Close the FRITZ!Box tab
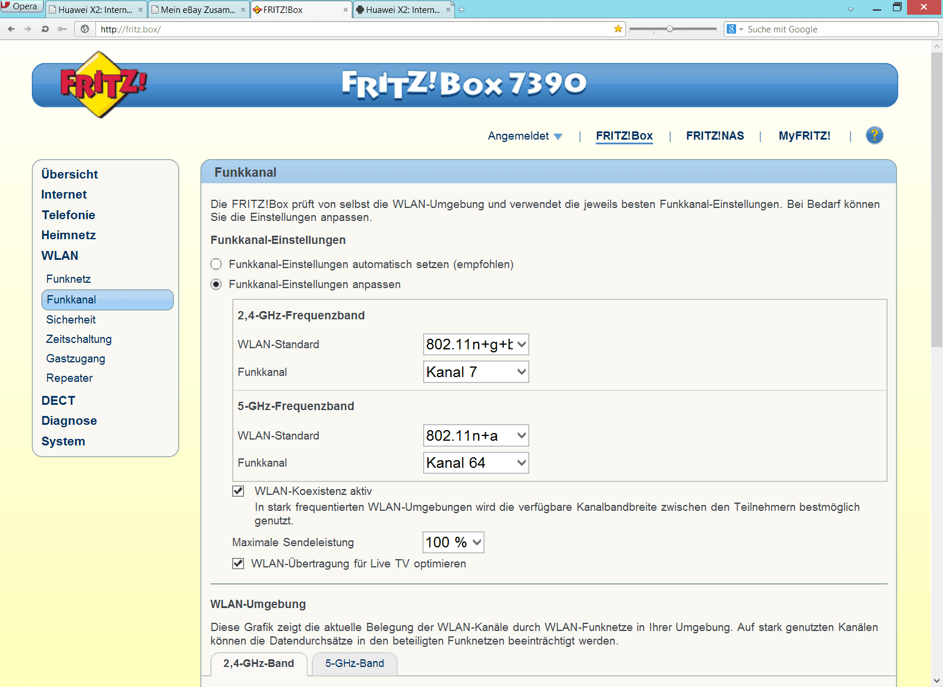Image resolution: width=943 pixels, height=687 pixels. pos(345,9)
